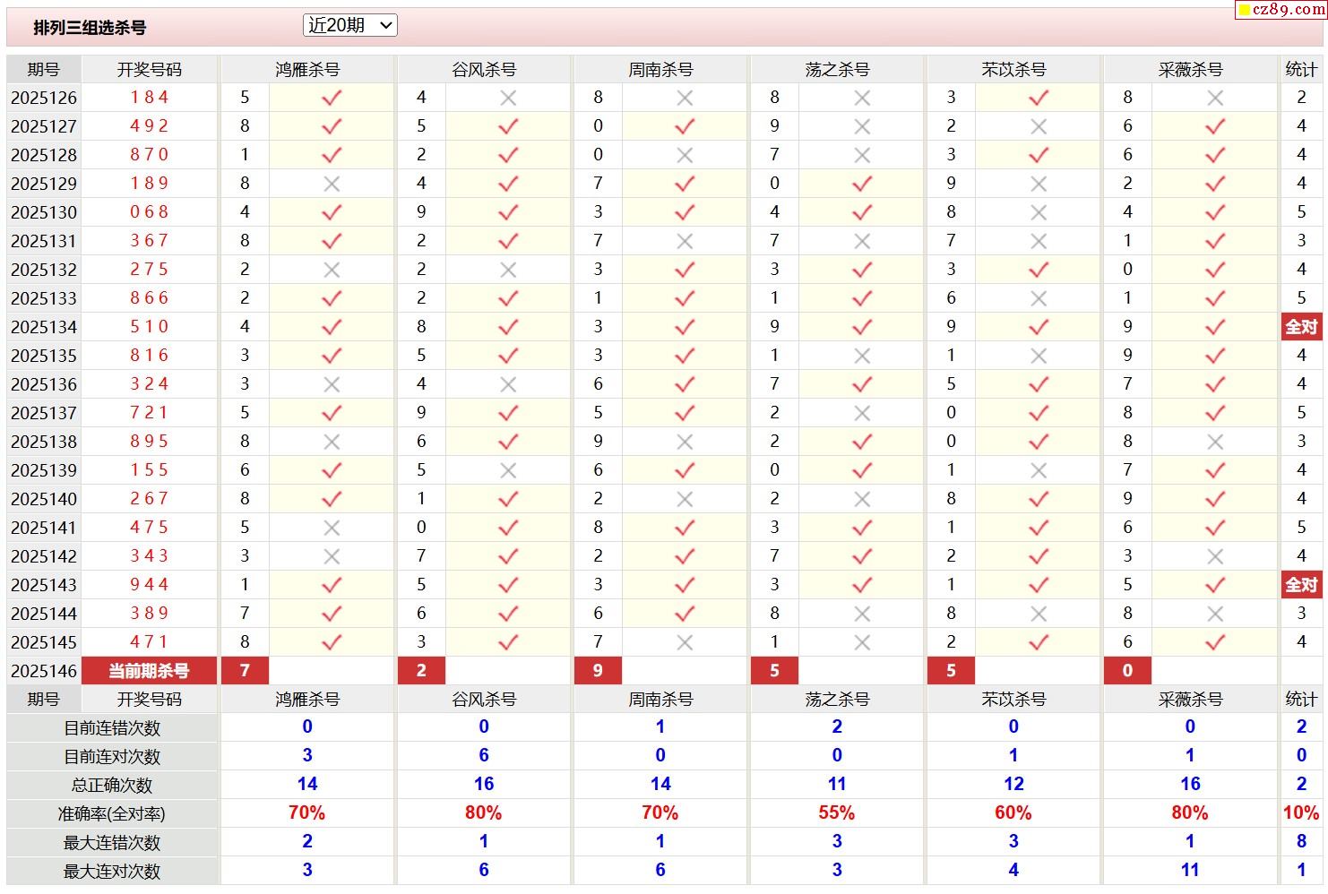Click the cross mark for 鸿雁 in row 2025129

332,184
